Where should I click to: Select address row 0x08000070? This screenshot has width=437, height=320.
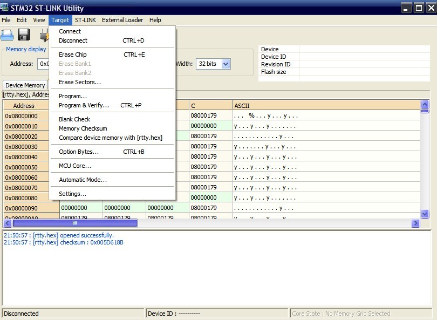click(26, 188)
